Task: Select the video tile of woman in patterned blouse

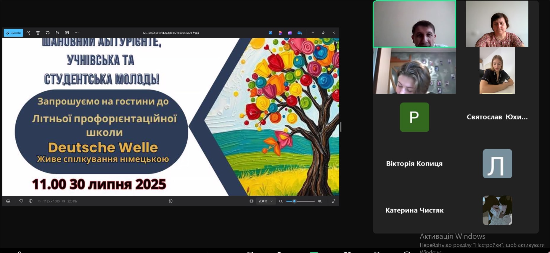Action: pos(497,24)
